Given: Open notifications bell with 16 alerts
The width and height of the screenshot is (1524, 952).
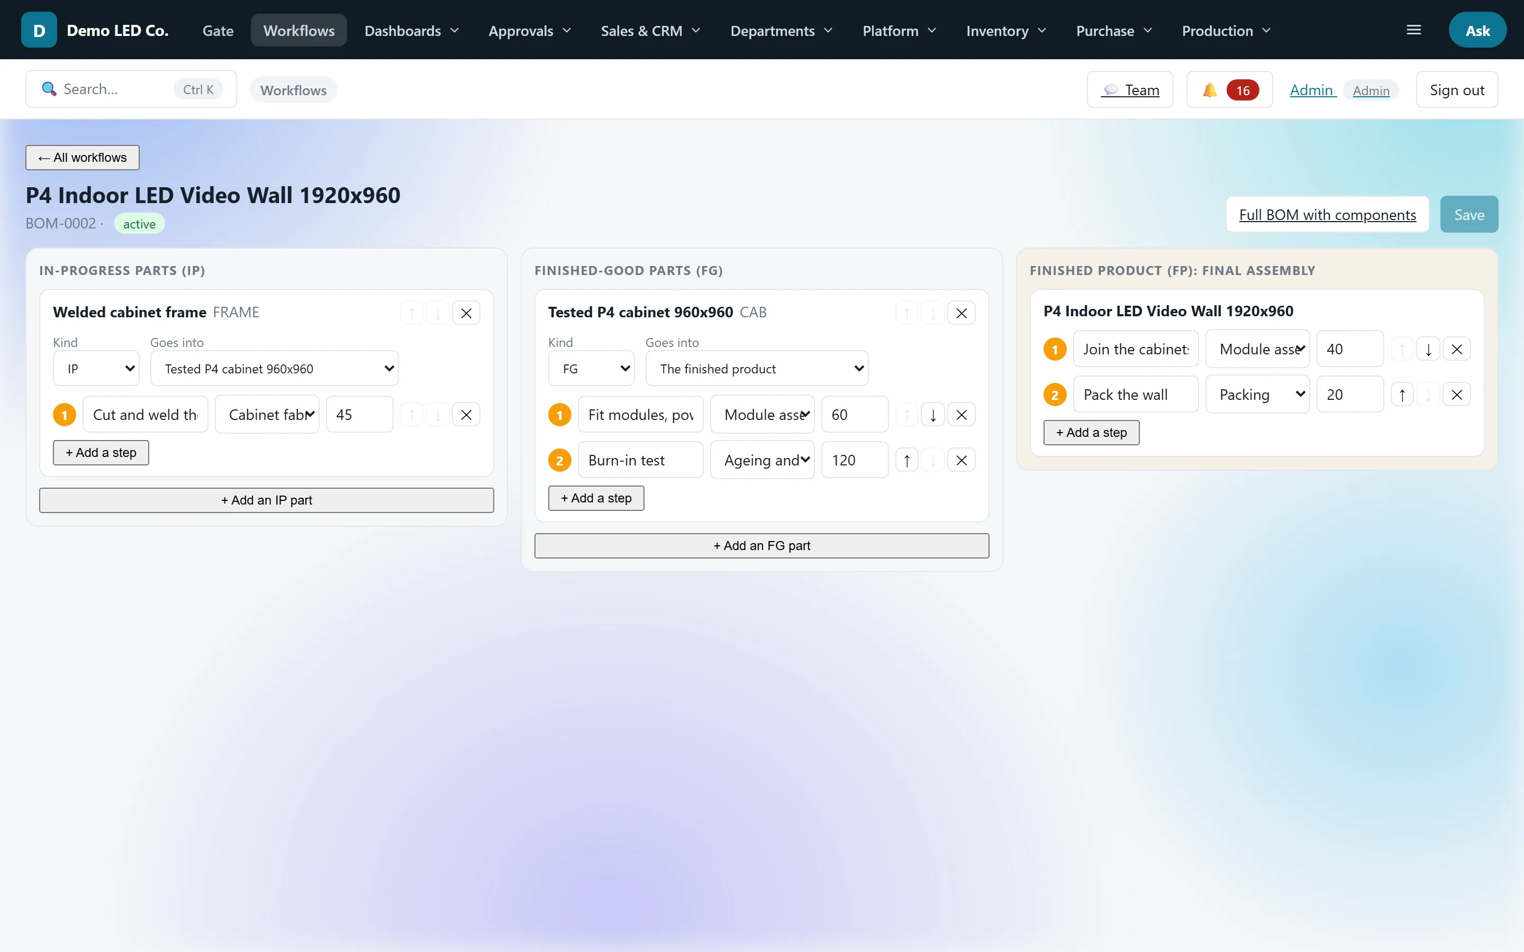Looking at the screenshot, I should [x=1229, y=90].
